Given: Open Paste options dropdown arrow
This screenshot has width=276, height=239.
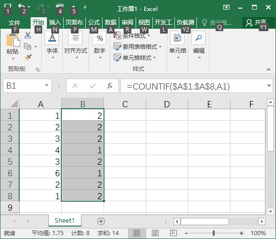Looking at the screenshot, I should (13, 58).
